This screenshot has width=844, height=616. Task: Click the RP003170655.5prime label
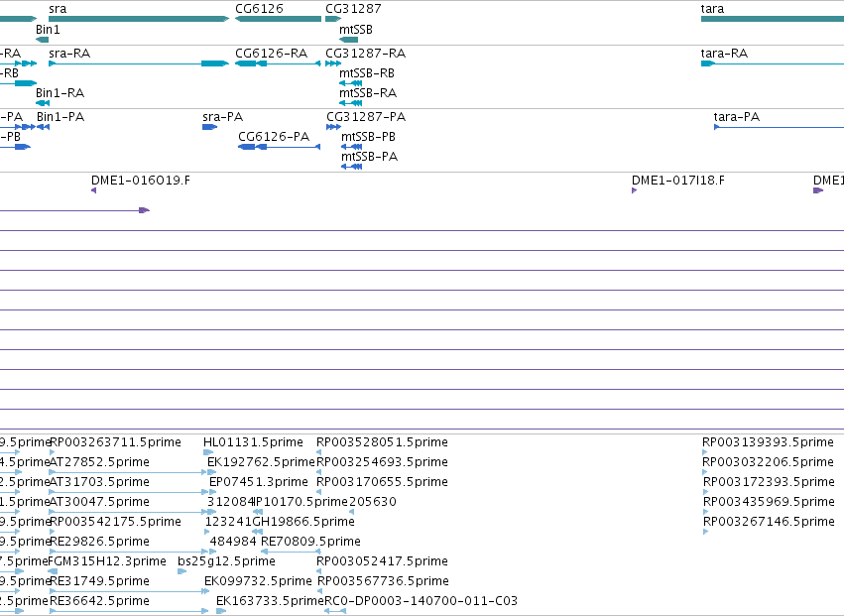pyautogui.click(x=382, y=482)
